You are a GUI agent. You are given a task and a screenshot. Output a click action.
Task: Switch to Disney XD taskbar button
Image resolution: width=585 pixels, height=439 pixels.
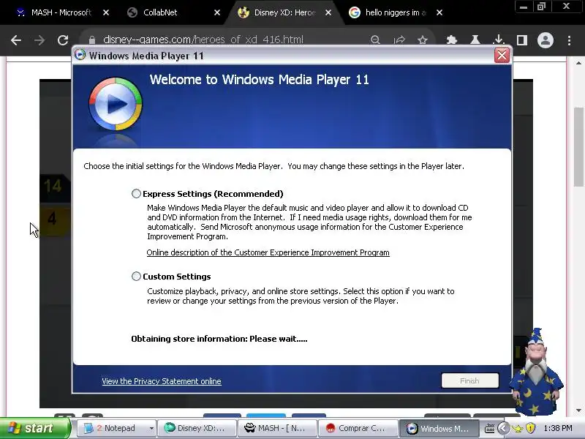(x=197, y=428)
